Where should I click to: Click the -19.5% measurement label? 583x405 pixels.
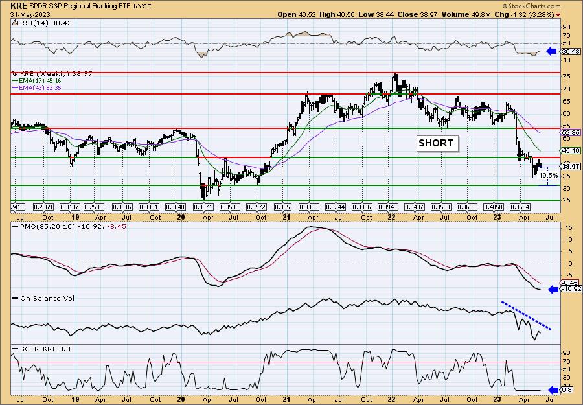(x=548, y=175)
